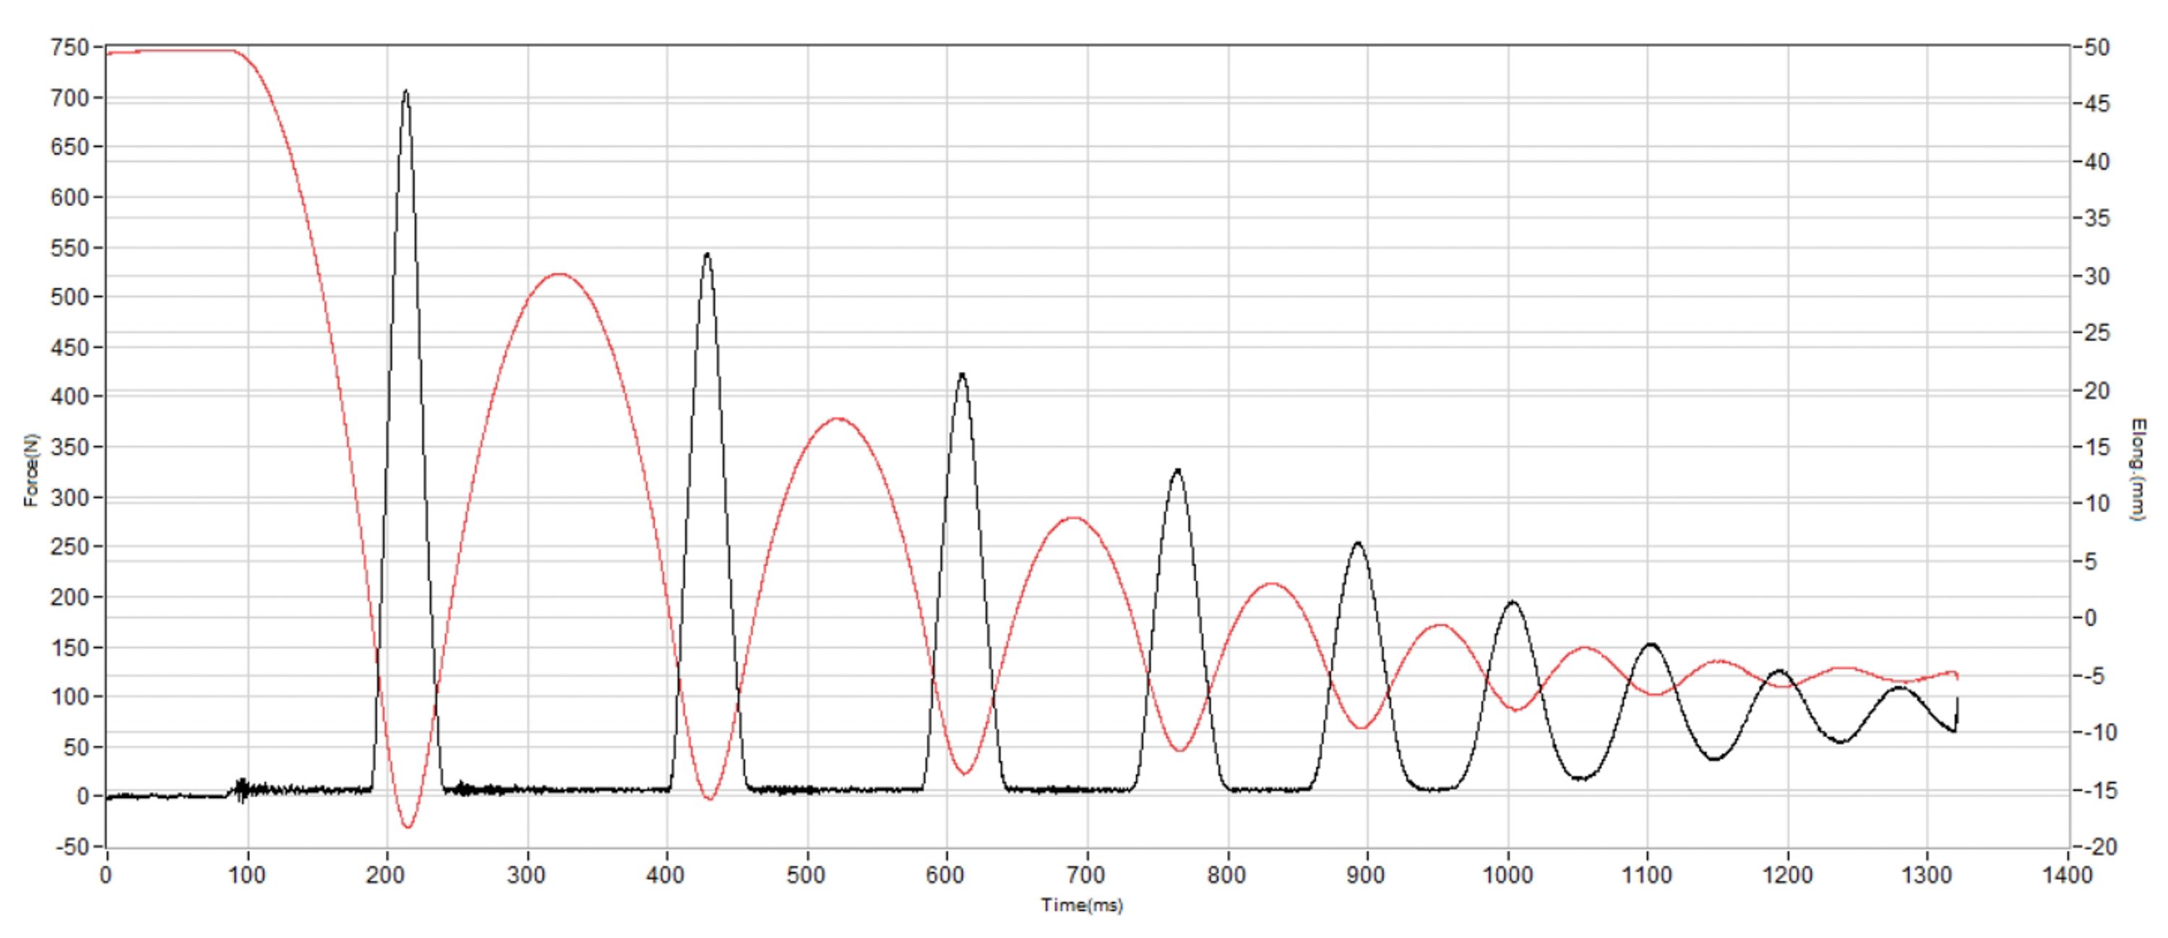Click the 0 tick label on the time axis
The width and height of the screenshot is (2168, 938).
click(106, 875)
